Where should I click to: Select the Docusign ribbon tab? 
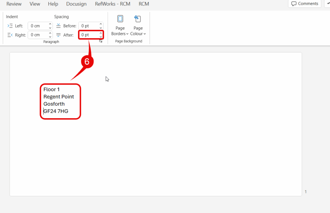click(76, 4)
